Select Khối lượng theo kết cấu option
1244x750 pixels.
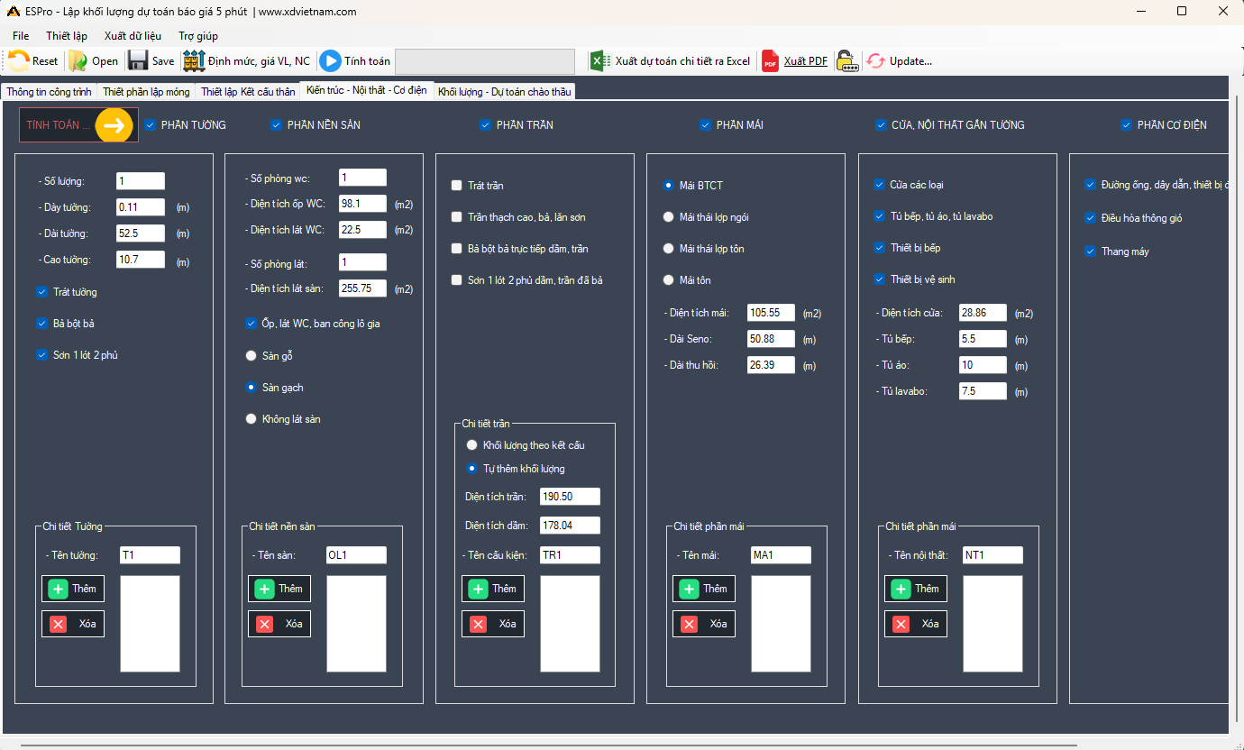(471, 445)
